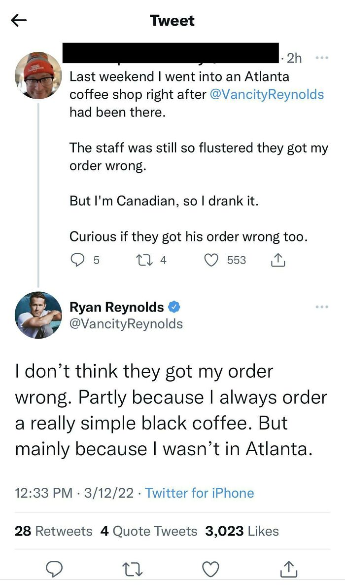View the 28 Retweets list
This screenshot has height=587, width=345.
pyautogui.click(x=53, y=531)
